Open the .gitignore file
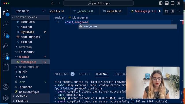The image size is (185, 104). tap(31, 87)
